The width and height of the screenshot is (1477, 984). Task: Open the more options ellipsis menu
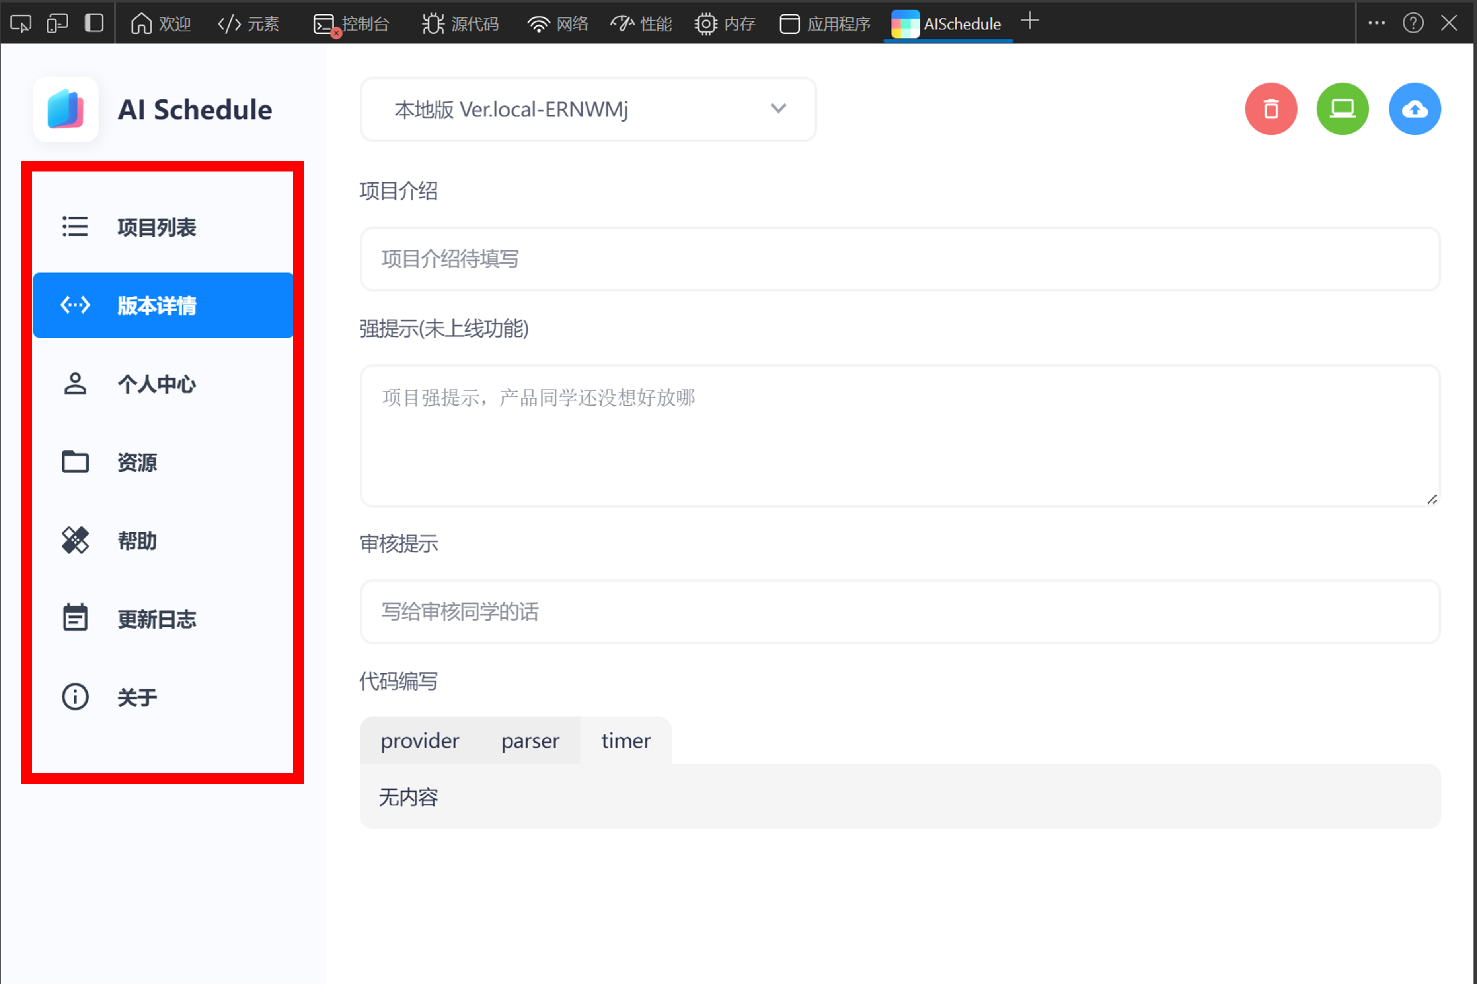click(1376, 24)
